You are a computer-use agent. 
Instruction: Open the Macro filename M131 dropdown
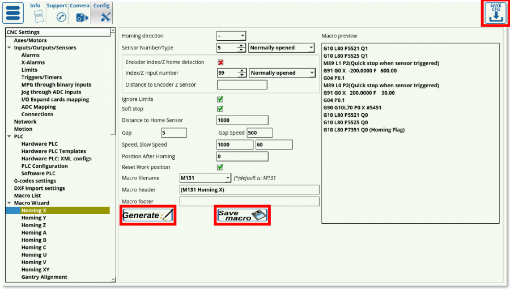(x=205, y=178)
